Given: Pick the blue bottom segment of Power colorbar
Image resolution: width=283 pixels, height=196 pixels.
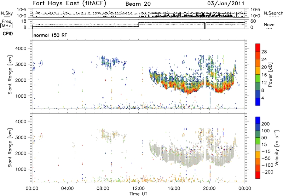Looking at the screenshot, I should [x=258, y=102].
